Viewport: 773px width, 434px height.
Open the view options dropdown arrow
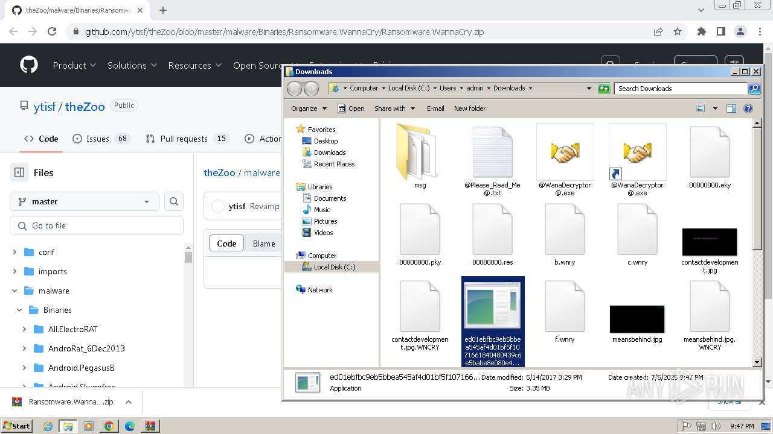pos(715,108)
